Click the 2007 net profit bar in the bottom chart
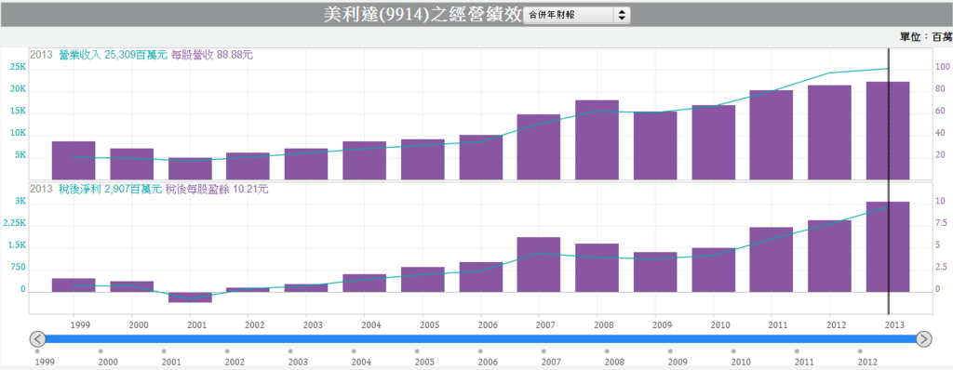Image resolution: width=953 pixels, height=370 pixels. [539, 264]
